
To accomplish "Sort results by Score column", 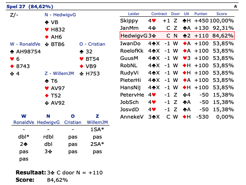I will coord(221,14).
